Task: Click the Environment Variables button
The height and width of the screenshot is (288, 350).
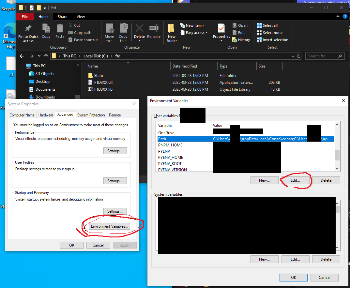Action: pyautogui.click(x=110, y=226)
